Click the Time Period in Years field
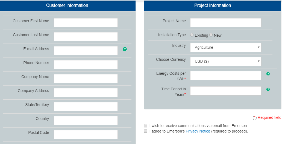282x144 pixels. coord(226,91)
